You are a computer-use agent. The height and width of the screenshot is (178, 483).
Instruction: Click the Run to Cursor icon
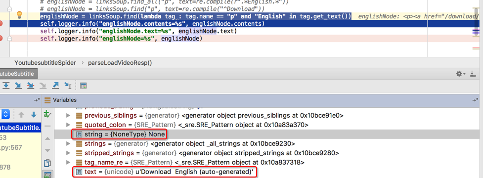68,86
